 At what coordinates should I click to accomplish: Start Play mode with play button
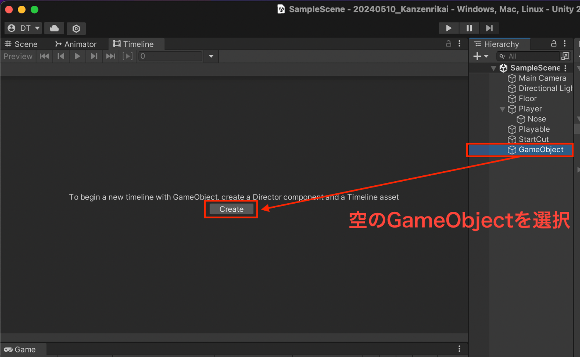pyautogui.click(x=449, y=28)
